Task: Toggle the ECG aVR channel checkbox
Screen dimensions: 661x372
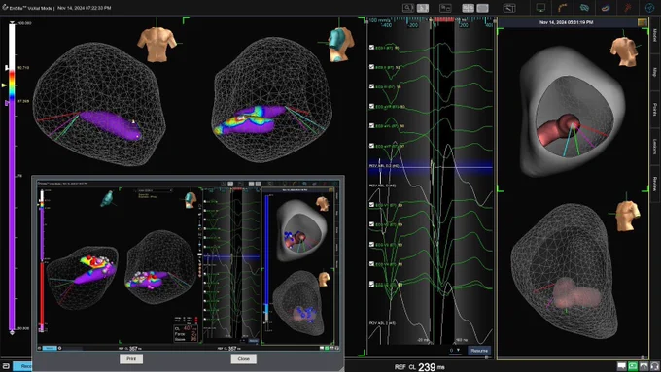Action: 371,106
